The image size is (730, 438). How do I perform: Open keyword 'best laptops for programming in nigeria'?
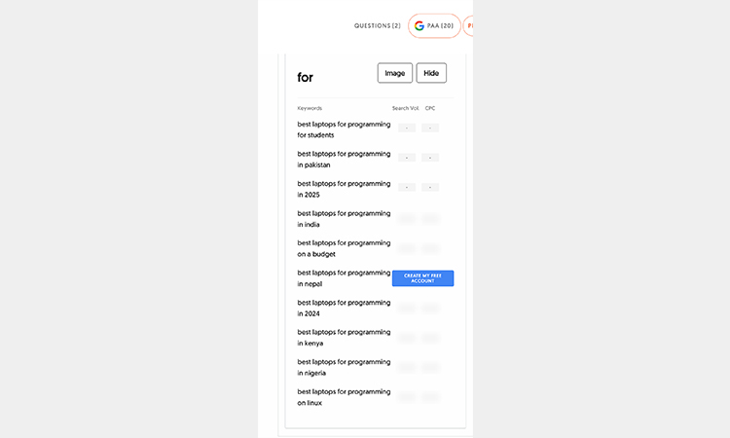point(344,367)
